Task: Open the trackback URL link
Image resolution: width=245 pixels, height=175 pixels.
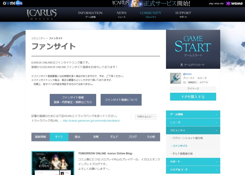Action: pos(91,121)
